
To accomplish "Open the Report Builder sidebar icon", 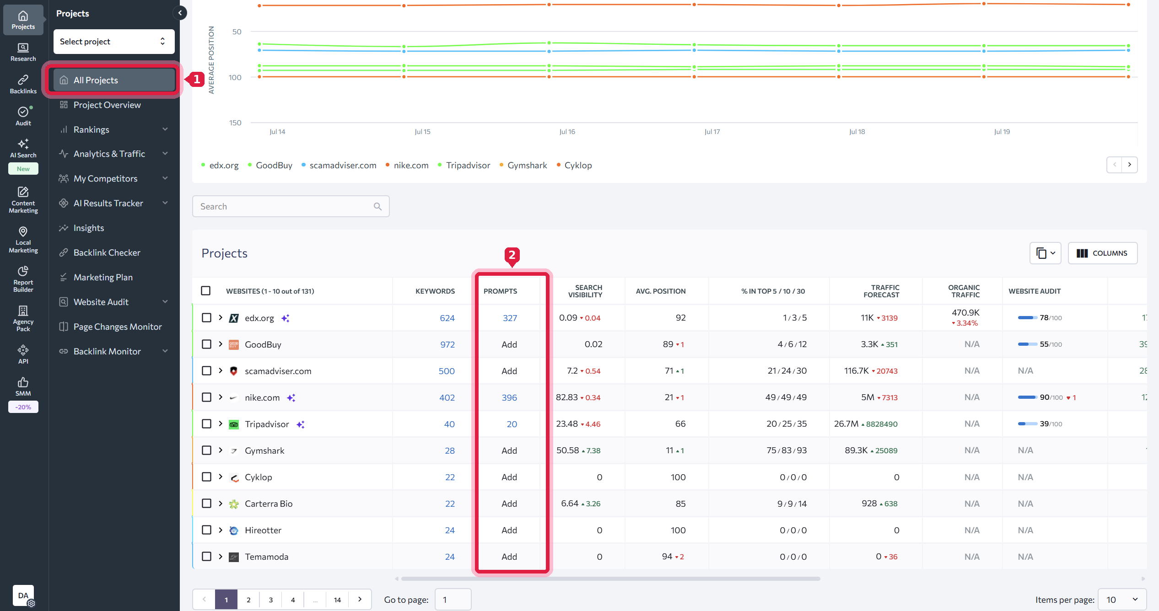I will point(23,279).
